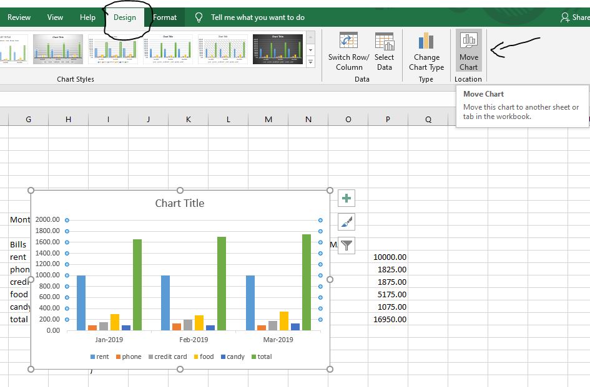Image resolution: width=590 pixels, height=387 pixels.
Task: Click the Chart Styles brush icon
Action: [347, 220]
